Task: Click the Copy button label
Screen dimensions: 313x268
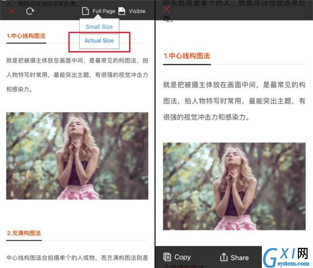Action: pos(183,257)
